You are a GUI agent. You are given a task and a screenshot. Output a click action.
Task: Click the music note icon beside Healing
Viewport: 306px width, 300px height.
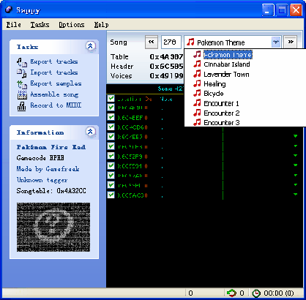[197, 83]
